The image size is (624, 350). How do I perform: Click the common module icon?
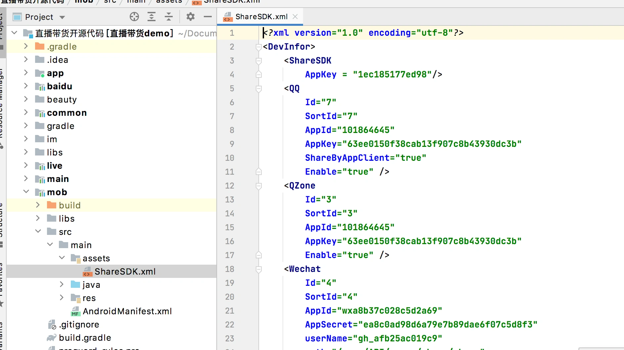coord(40,113)
